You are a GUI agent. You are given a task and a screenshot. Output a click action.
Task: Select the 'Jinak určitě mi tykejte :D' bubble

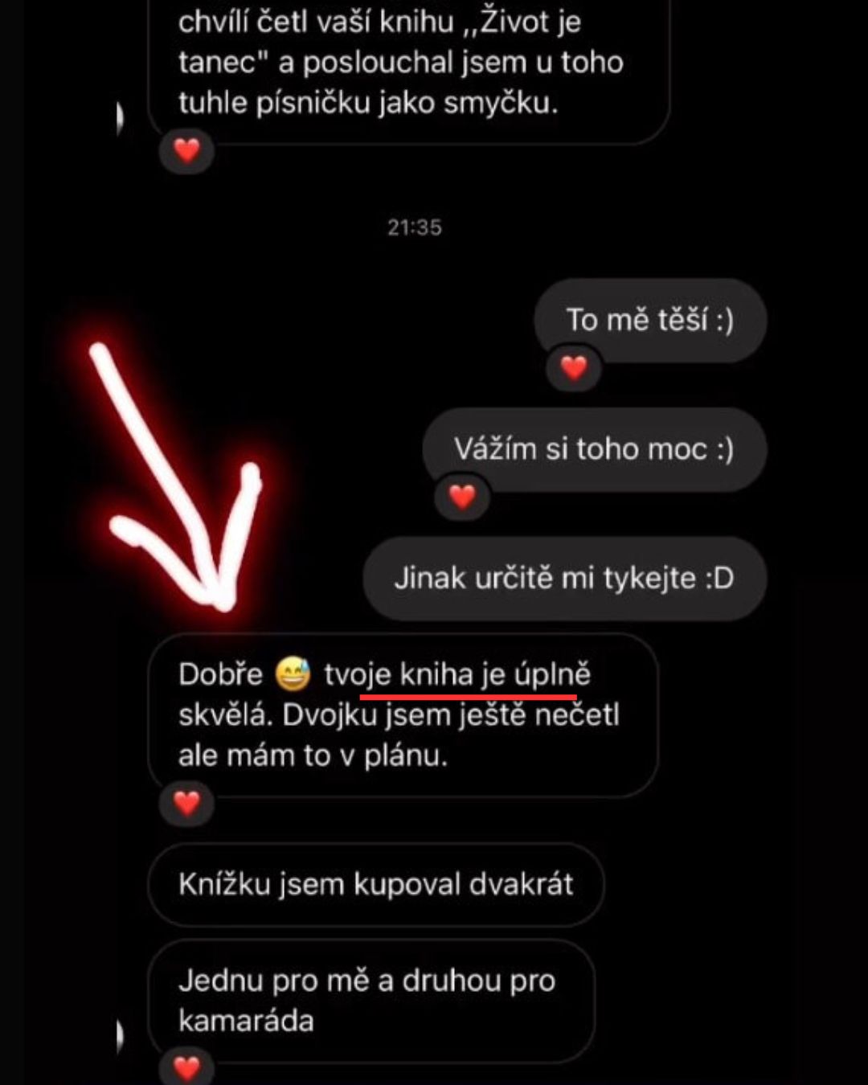click(x=565, y=579)
